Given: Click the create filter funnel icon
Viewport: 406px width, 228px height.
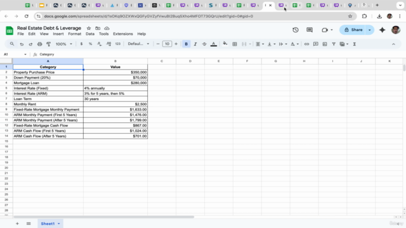Looking at the screenshot, I should pos(334,44).
